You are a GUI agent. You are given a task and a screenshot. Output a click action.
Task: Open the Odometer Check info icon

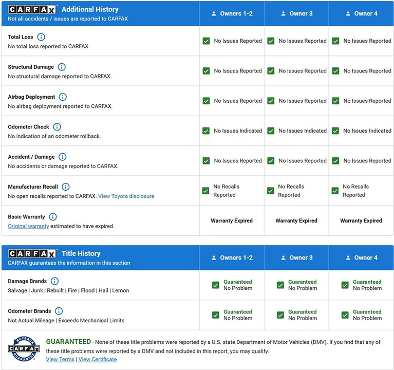click(x=57, y=127)
